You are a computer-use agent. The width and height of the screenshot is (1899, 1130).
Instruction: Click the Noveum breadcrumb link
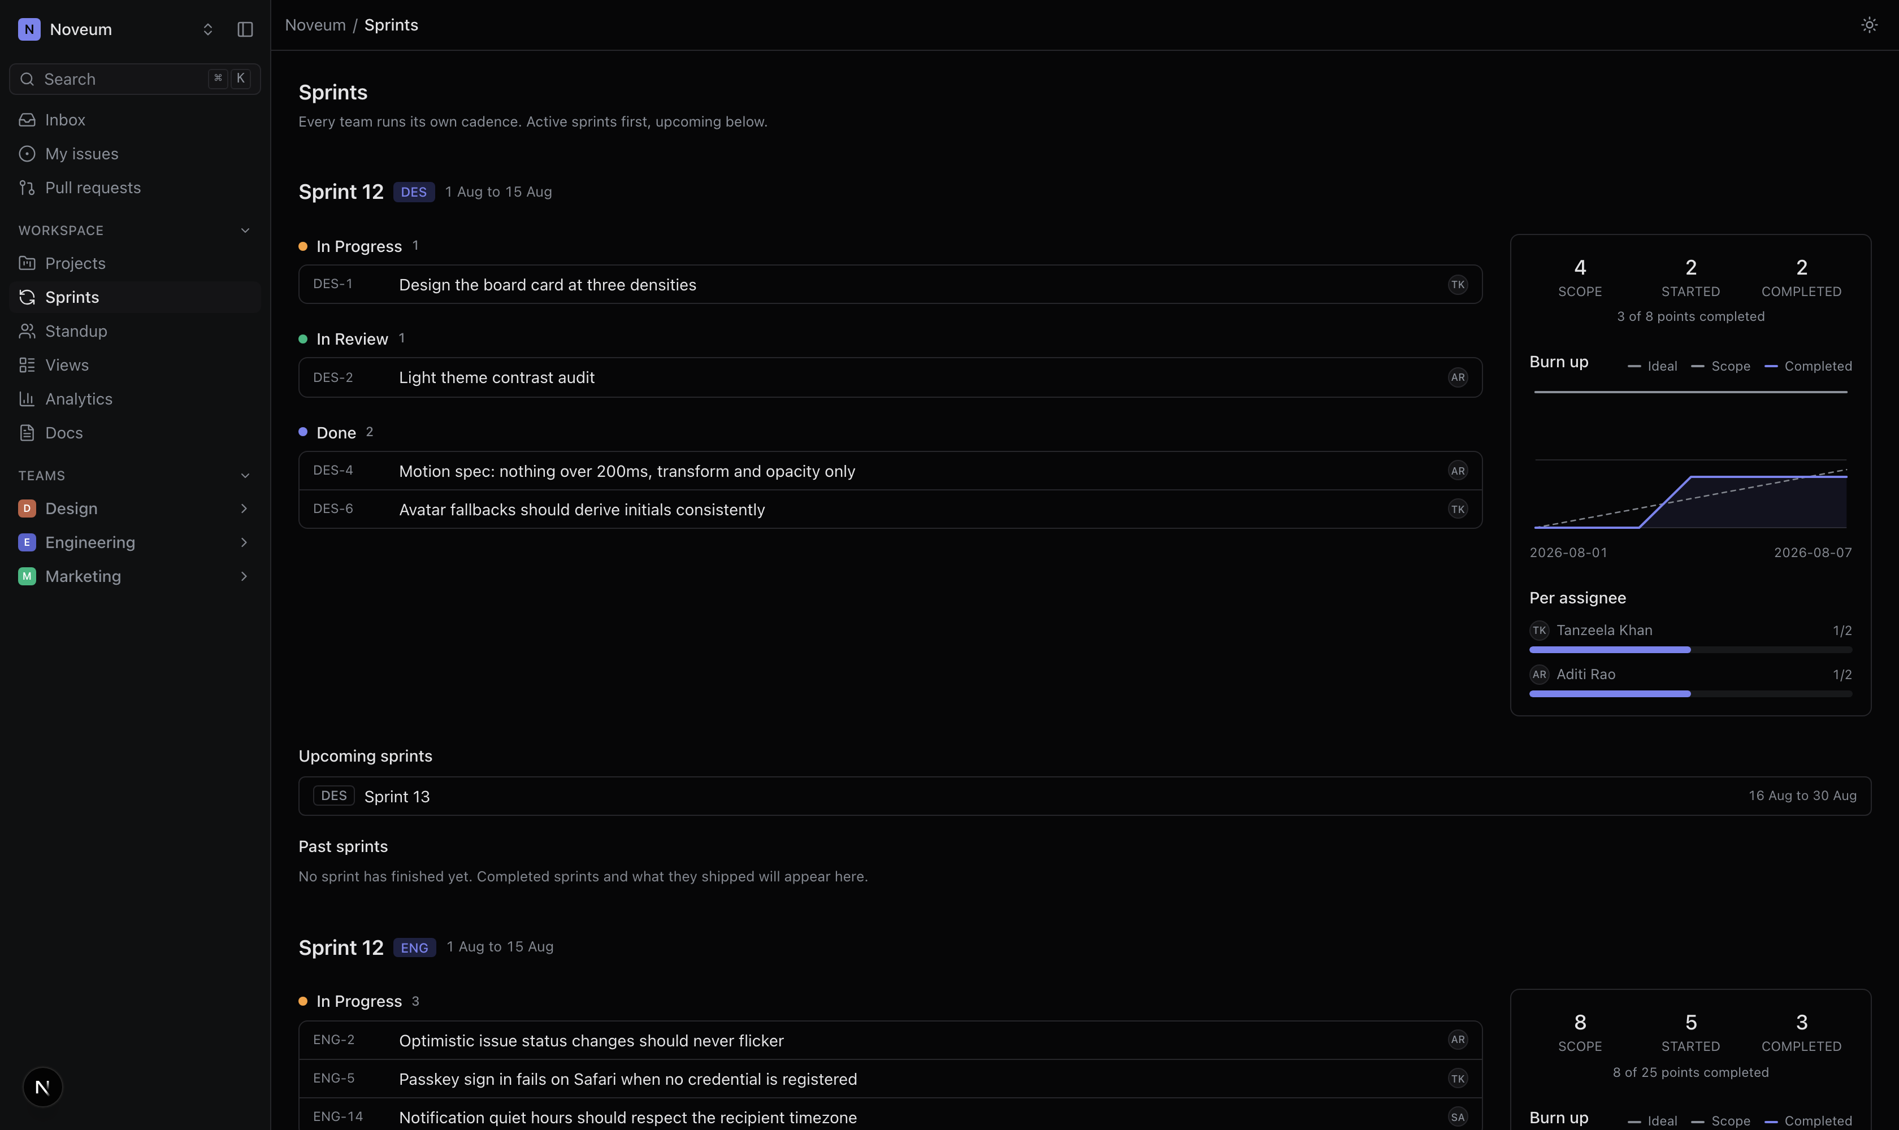click(x=315, y=25)
